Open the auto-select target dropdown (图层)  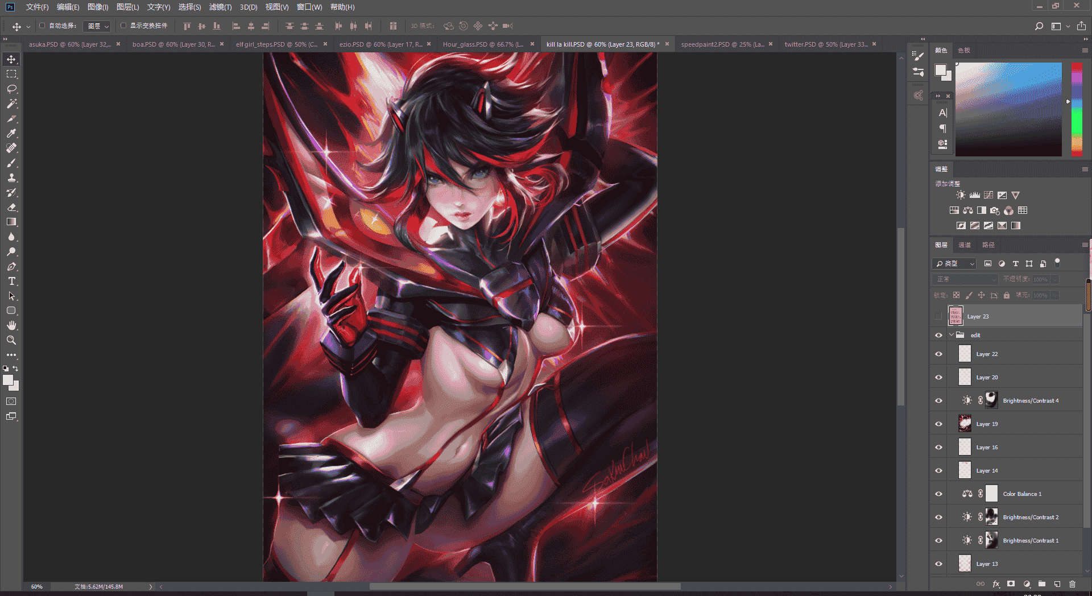[97, 26]
